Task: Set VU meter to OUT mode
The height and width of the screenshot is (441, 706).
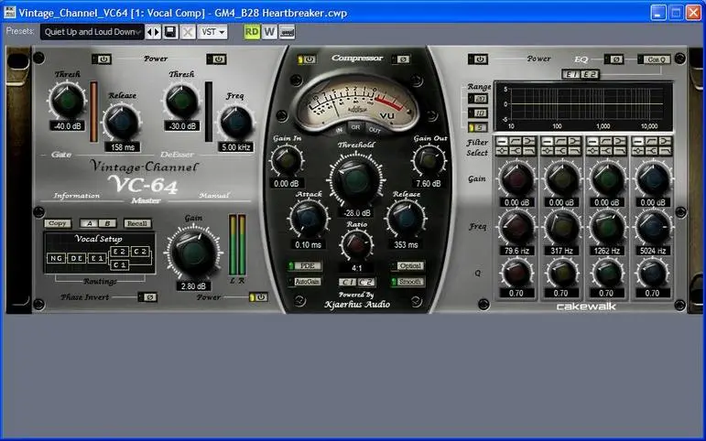Action: click(375, 130)
